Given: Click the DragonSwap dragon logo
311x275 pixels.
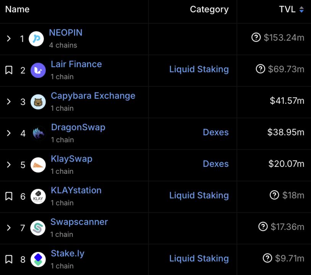Looking at the screenshot, I should coord(38,133).
